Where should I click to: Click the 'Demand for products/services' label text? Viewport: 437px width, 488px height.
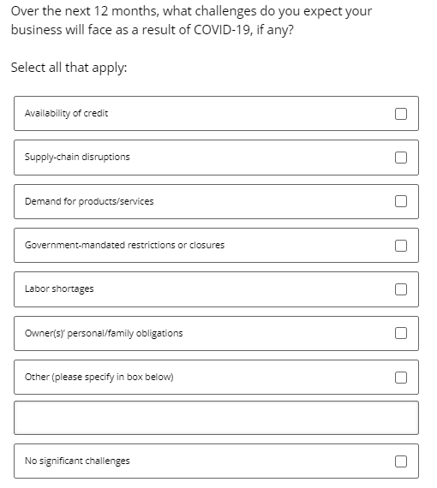click(89, 201)
